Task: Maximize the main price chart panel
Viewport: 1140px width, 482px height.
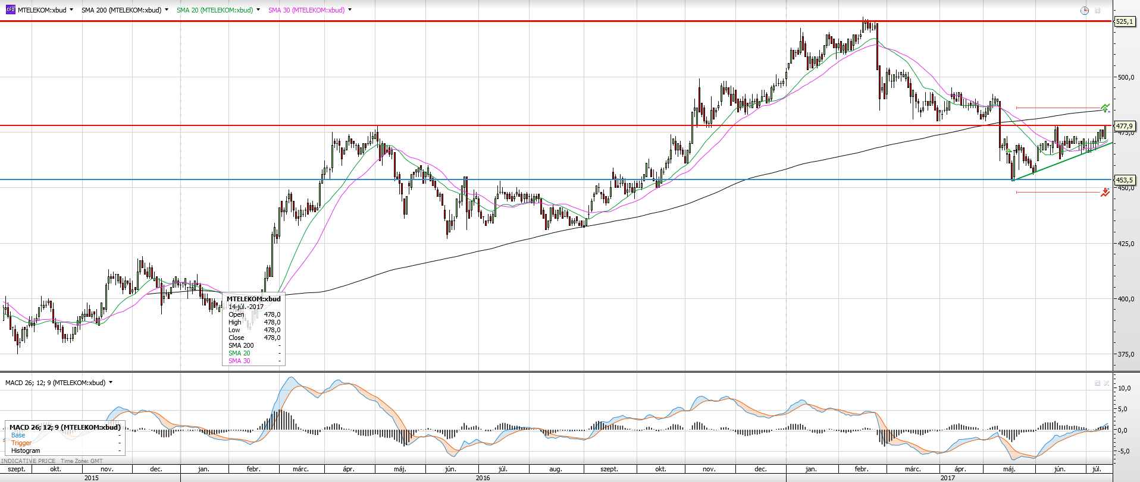Action: pyautogui.click(x=1098, y=10)
